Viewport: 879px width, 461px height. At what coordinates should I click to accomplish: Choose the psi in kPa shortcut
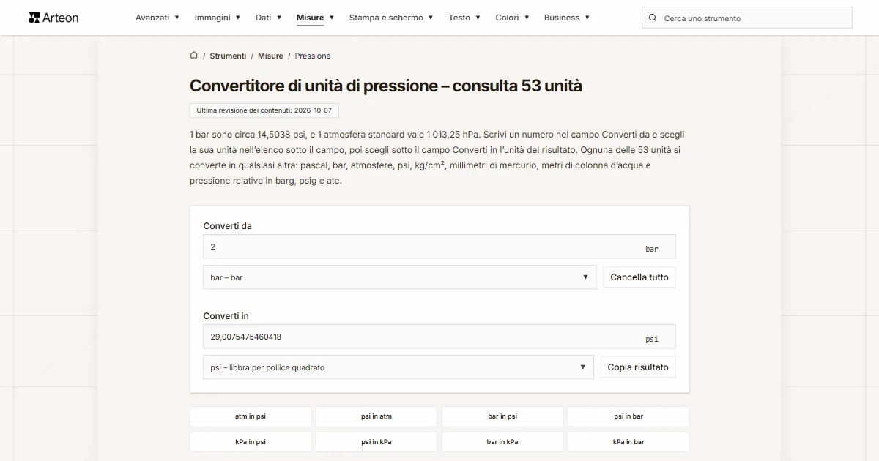377,442
